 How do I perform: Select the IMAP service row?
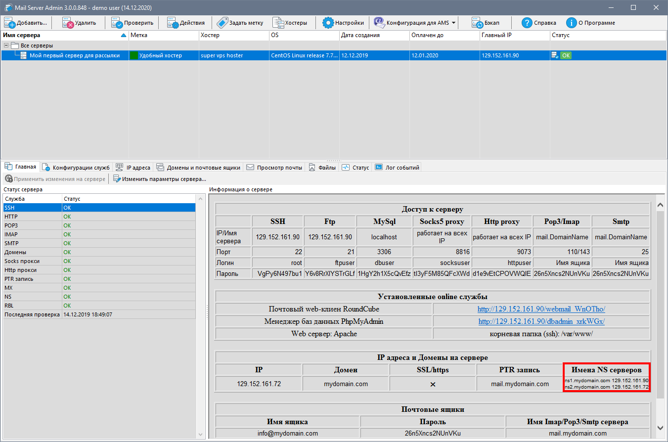click(x=99, y=234)
